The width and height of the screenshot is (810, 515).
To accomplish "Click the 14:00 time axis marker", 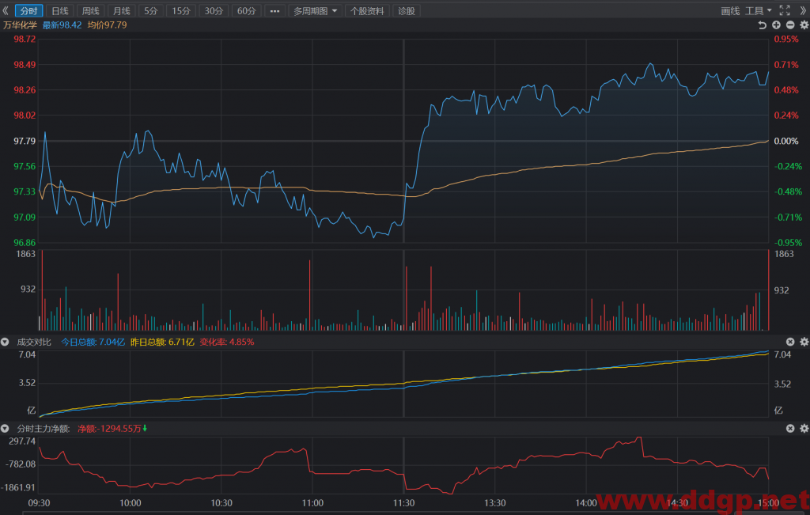I will (x=586, y=503).
